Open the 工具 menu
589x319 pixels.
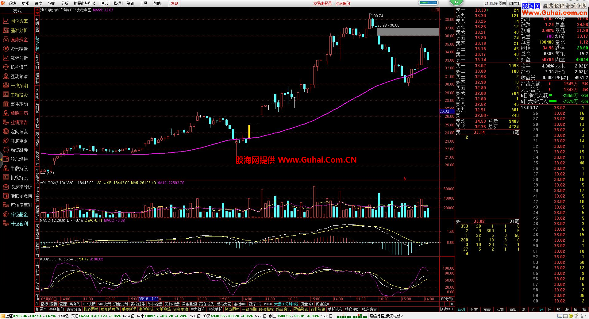144,3
